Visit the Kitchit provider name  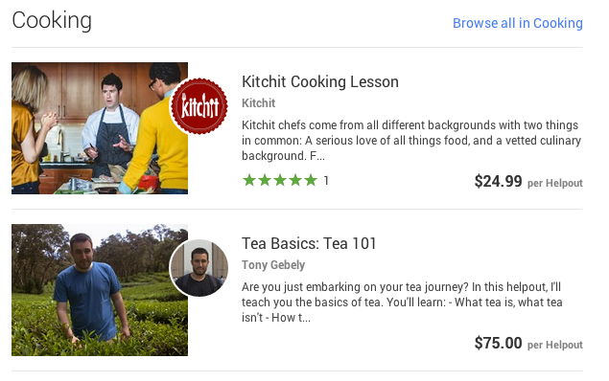[258, 103]
